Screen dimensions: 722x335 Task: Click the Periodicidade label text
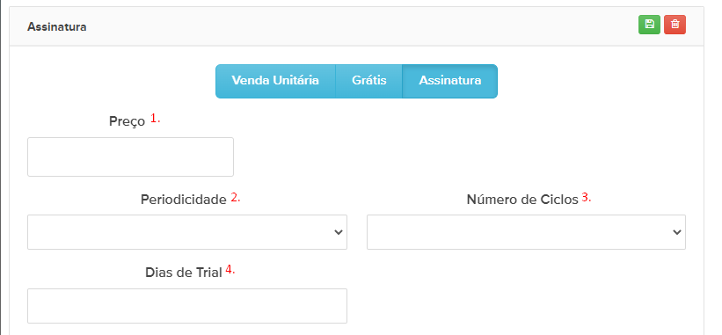184,200
